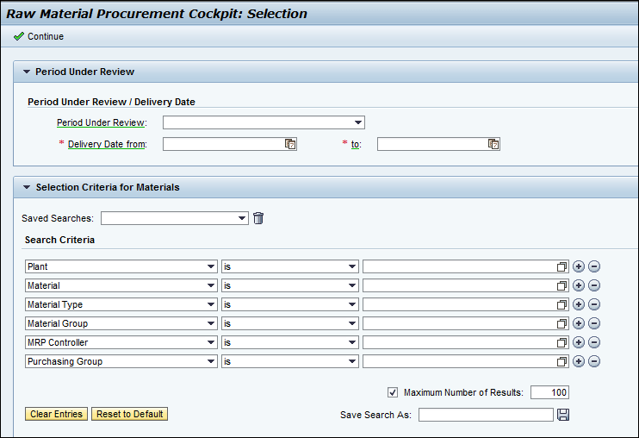Screen dimensions: 639x438
Task: Click the Clear Entries button
Action: tap(56, 415)
